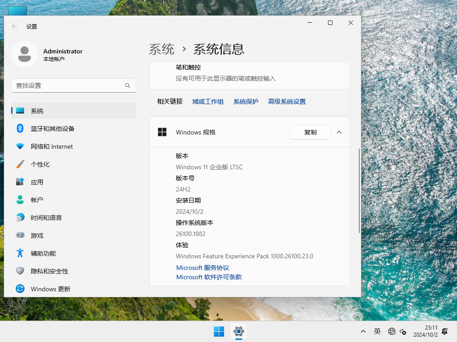
Task: Go to 游戏 settings
Action: pyautogui.click(x=74, y=235)
